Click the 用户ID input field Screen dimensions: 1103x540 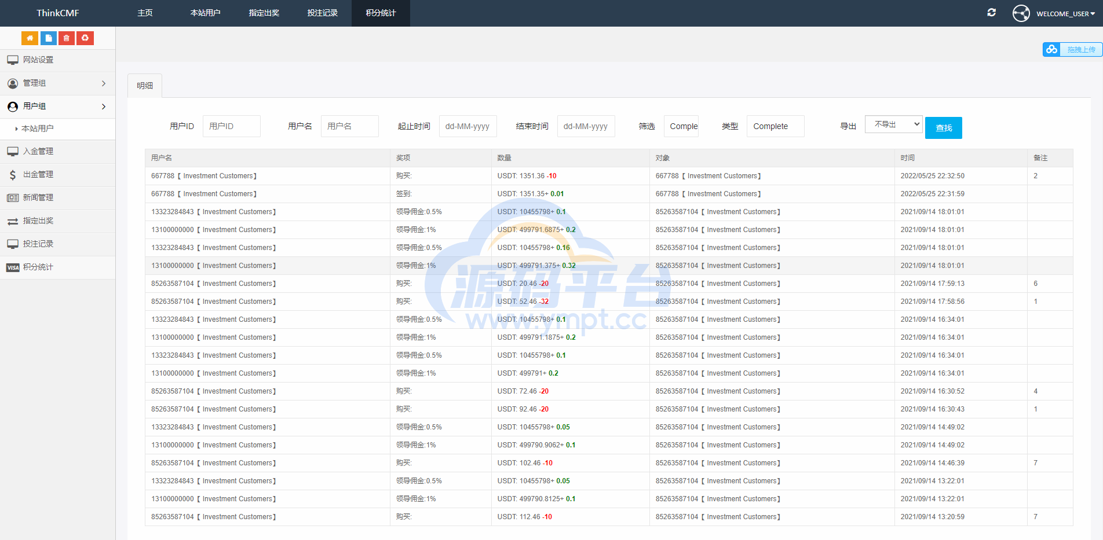tap(231, 126)
